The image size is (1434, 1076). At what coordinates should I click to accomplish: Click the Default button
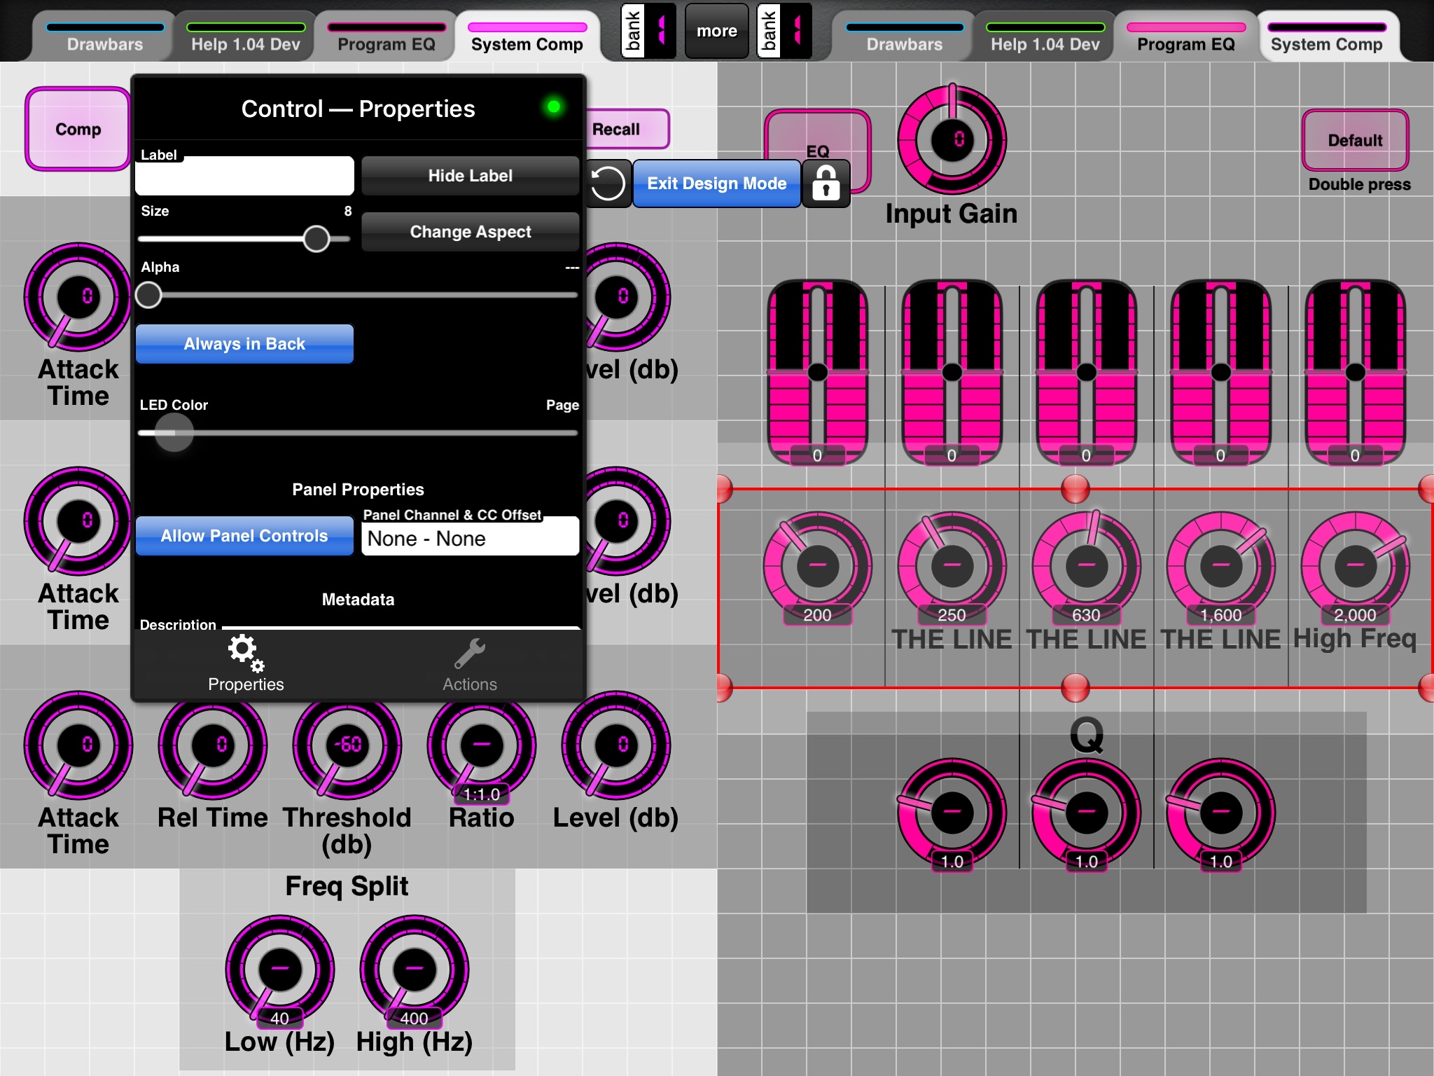click(x=1355, y=140)
